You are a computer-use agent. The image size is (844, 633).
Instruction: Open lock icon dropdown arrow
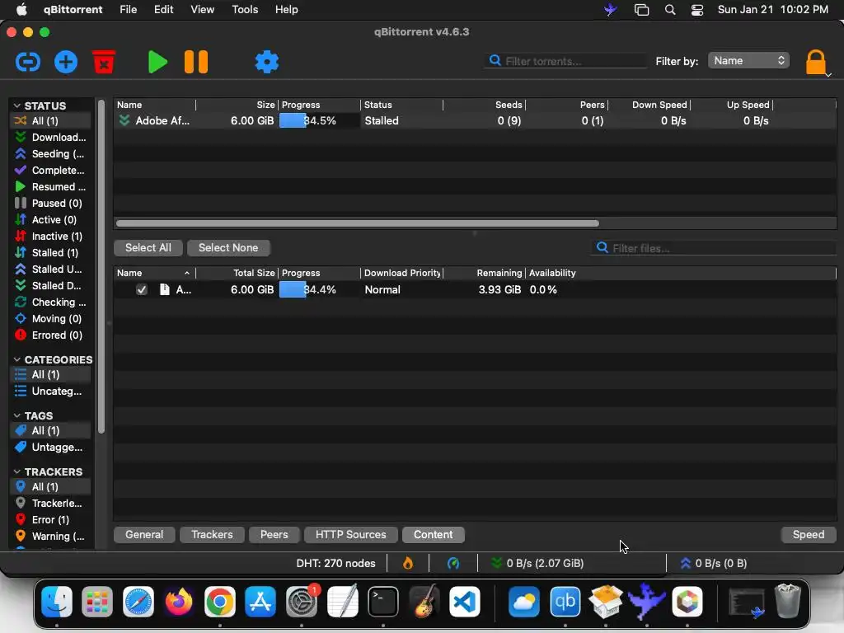click(x=829, y=75)
